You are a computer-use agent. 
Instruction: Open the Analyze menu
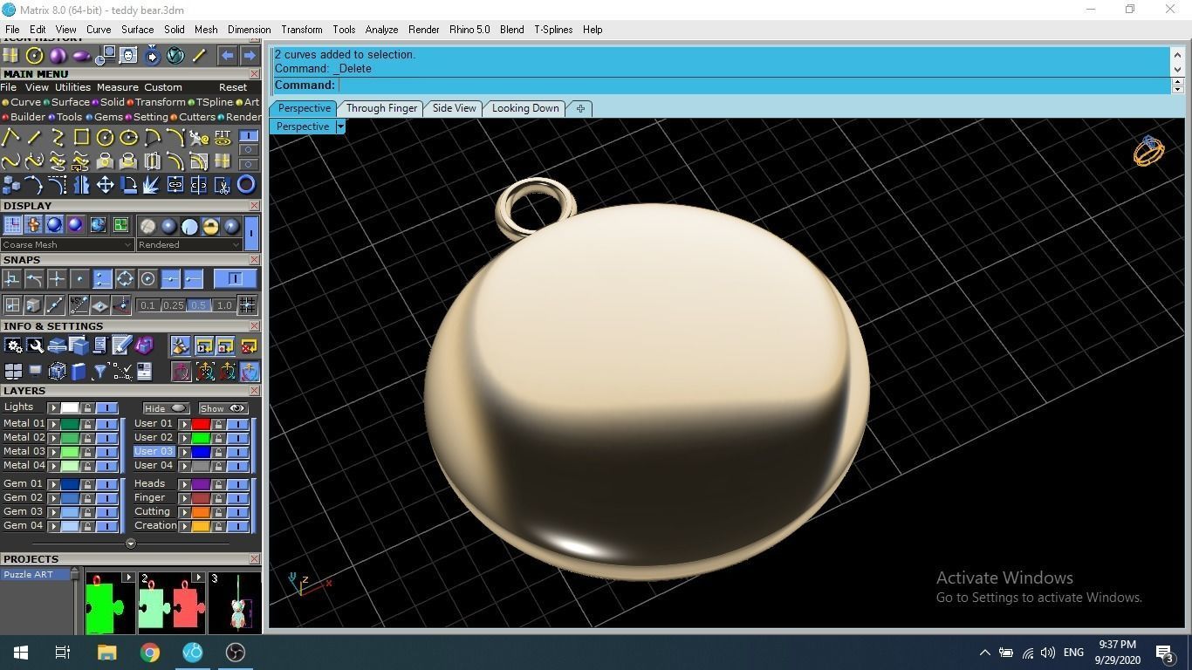coord(381,30)
